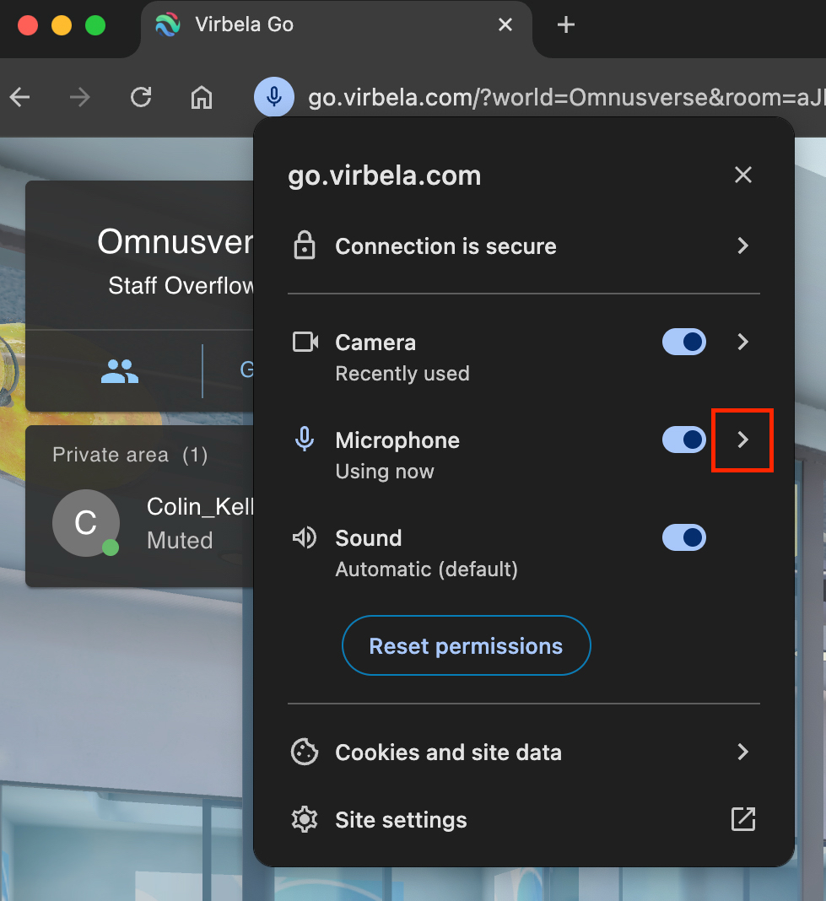Open Site settings entry

point(401,820)
